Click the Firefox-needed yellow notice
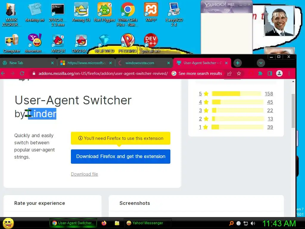The height and width of the screenshot is (229, 305). (121, 138)
